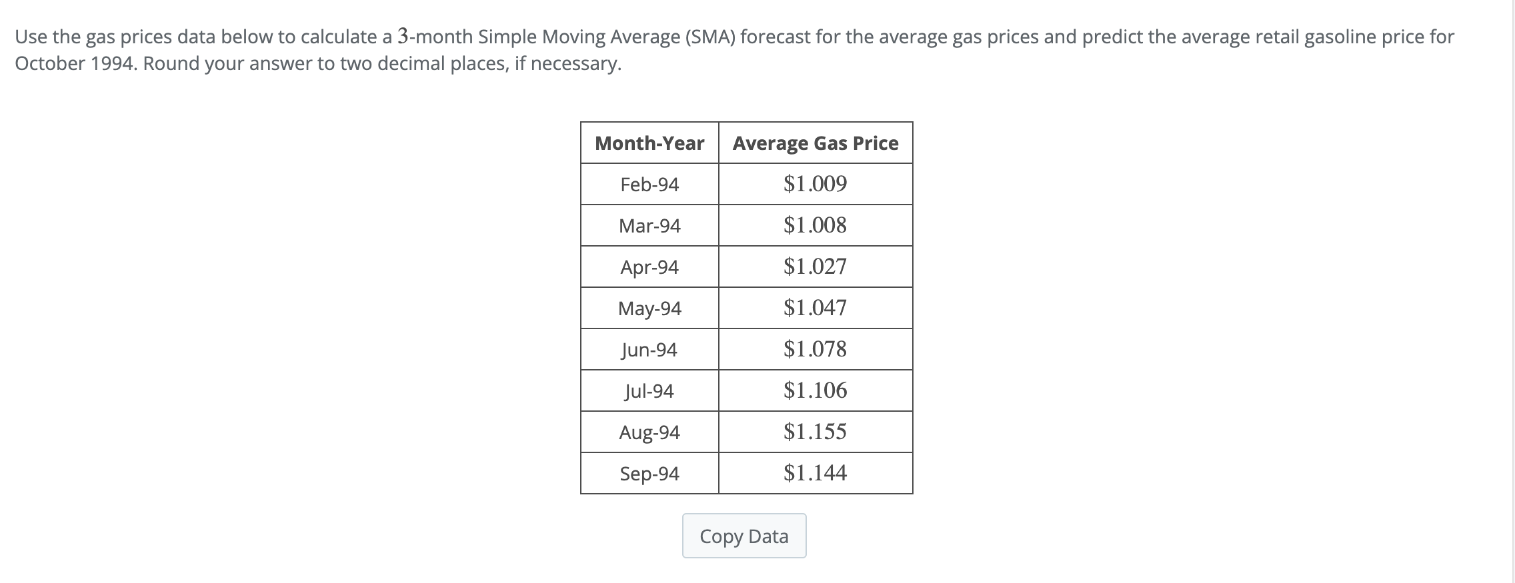Select the $1.078 price cell

tap(815, 349)
